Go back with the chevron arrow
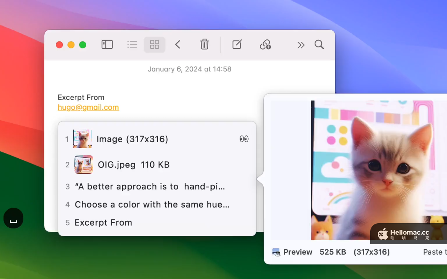The height and width of the screenshot is (279, 447). (x=178, y=45)
